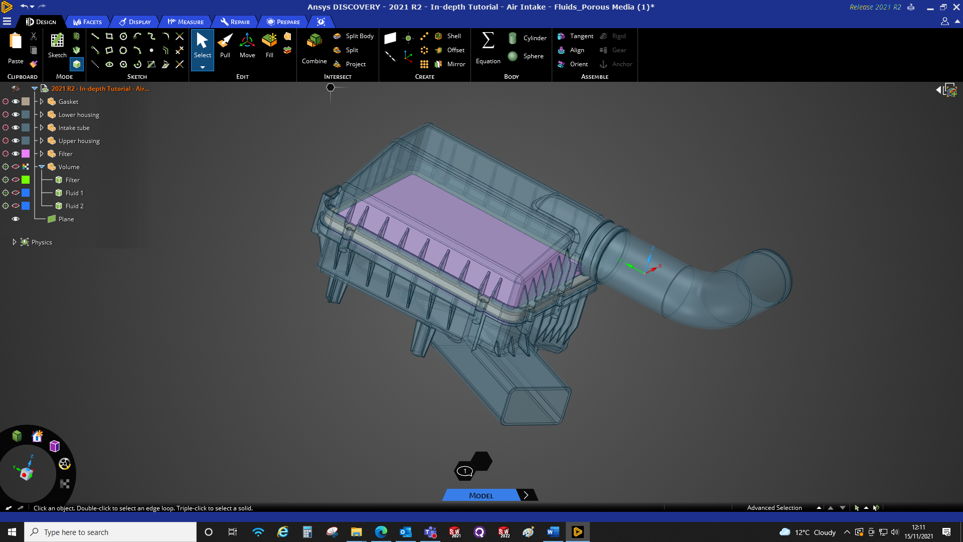Open the Select tool dropdown arrow
Screen dimensions: 963x542
[x=203, y=67]
